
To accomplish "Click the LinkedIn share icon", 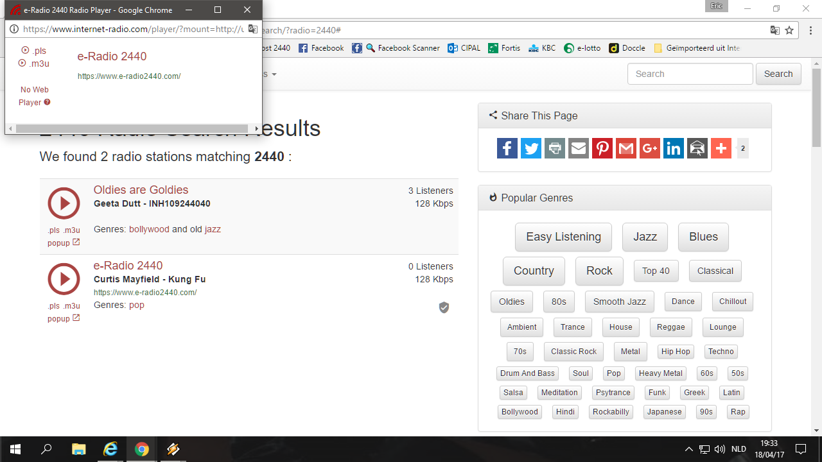I will click(673, 148).
